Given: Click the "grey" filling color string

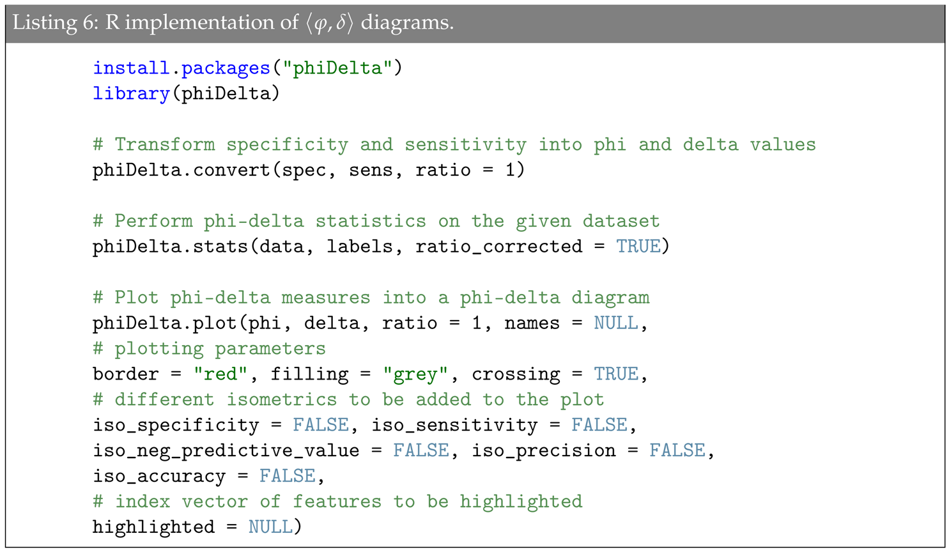Looking at the screenshot, I should [415, 374].
